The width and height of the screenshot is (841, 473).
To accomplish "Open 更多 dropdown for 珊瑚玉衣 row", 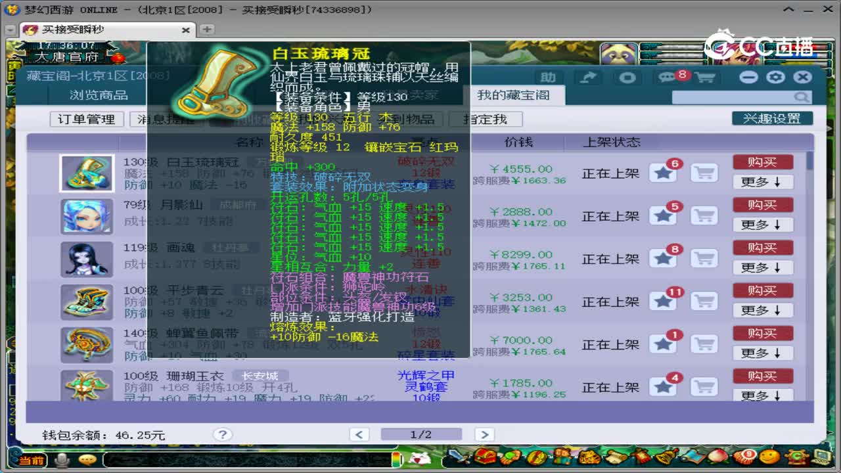I will click(x=763, y=395).
